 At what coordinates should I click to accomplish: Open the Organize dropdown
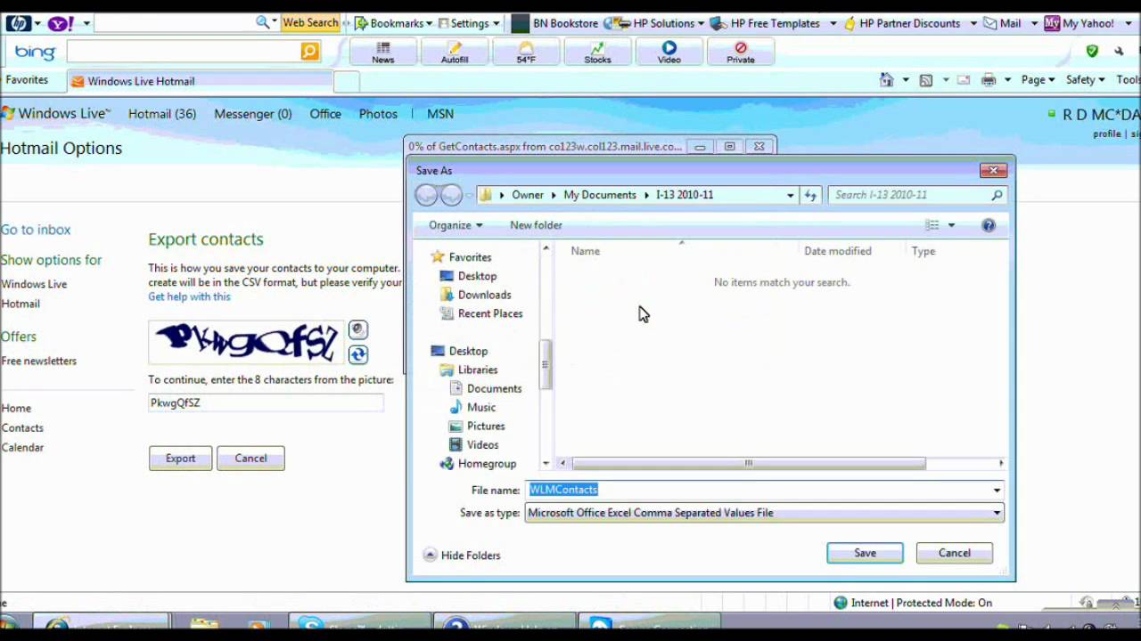pos(456,225)
